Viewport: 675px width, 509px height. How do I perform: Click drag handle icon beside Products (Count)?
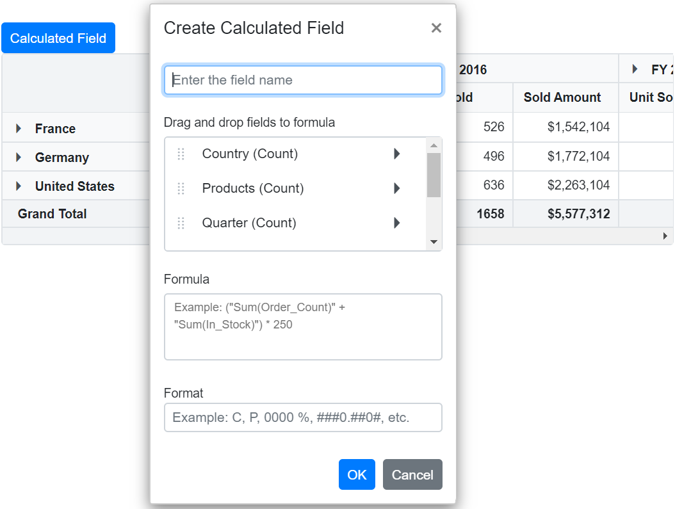(181, 189)
